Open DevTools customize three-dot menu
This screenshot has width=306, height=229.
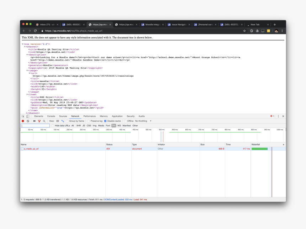pos(278,116)
